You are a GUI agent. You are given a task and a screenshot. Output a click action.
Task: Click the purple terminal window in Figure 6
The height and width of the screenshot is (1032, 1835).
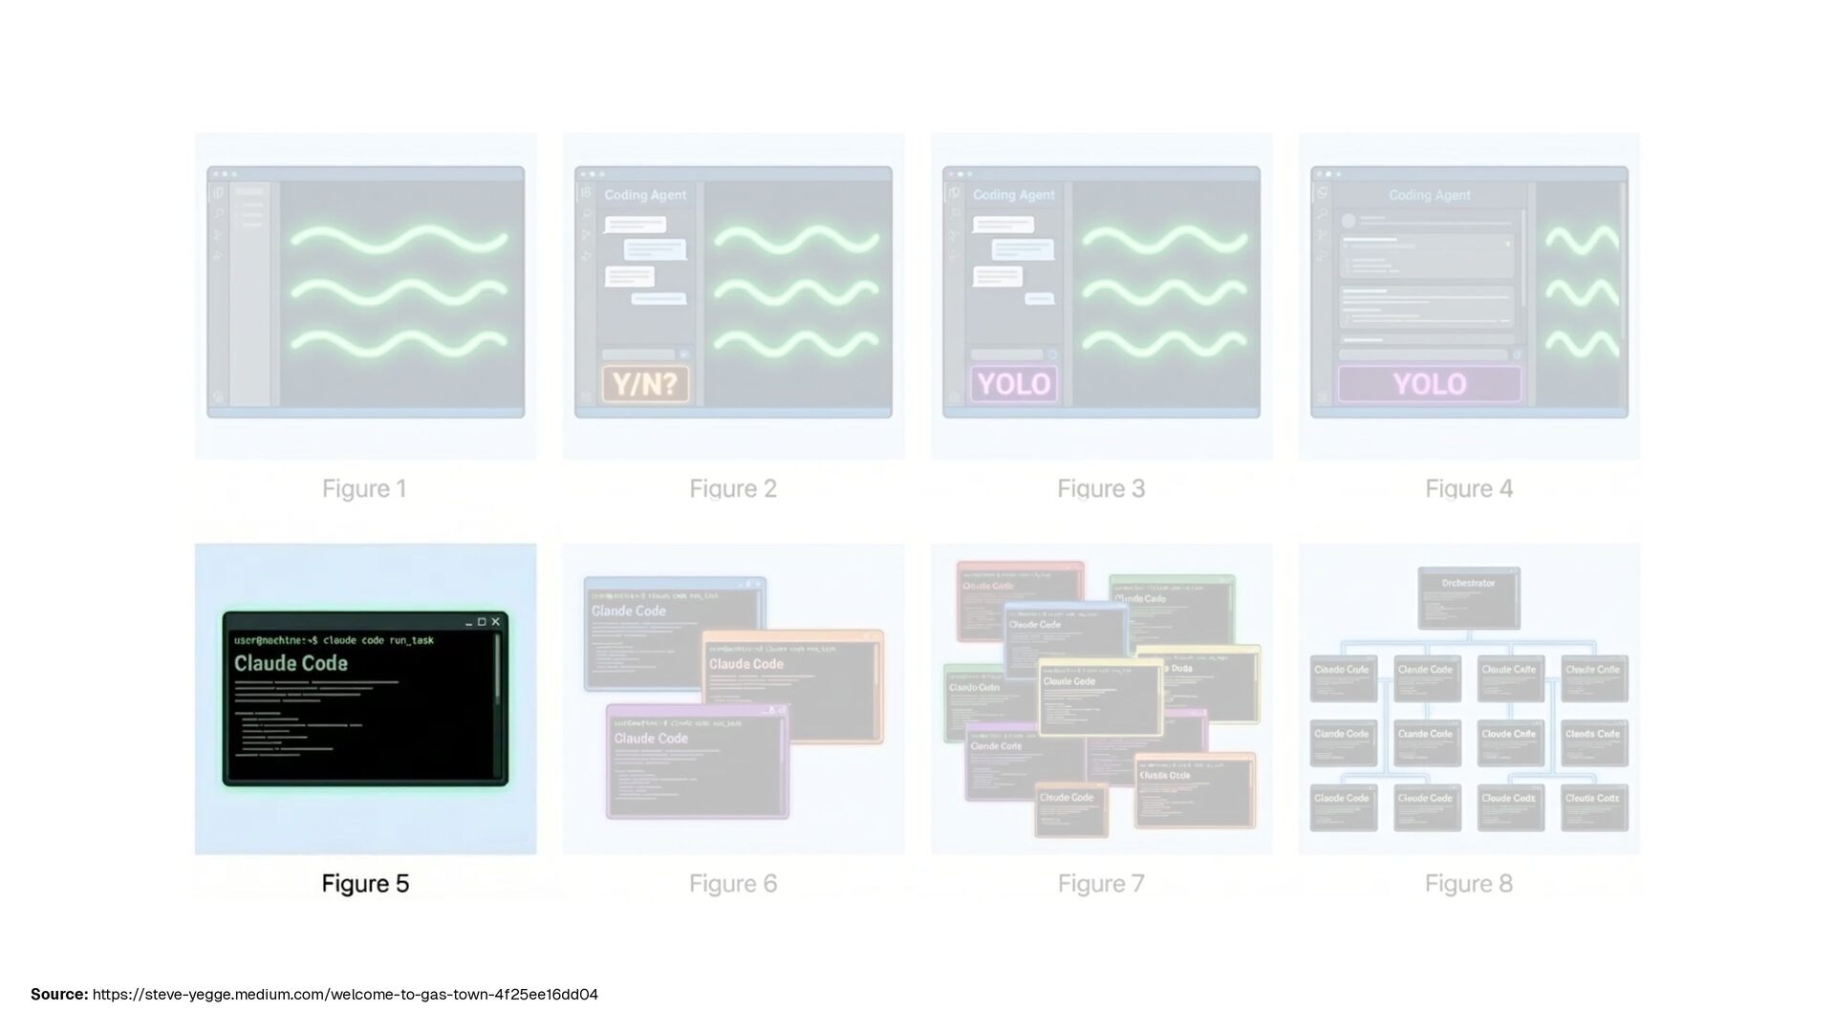click(698, 763)
